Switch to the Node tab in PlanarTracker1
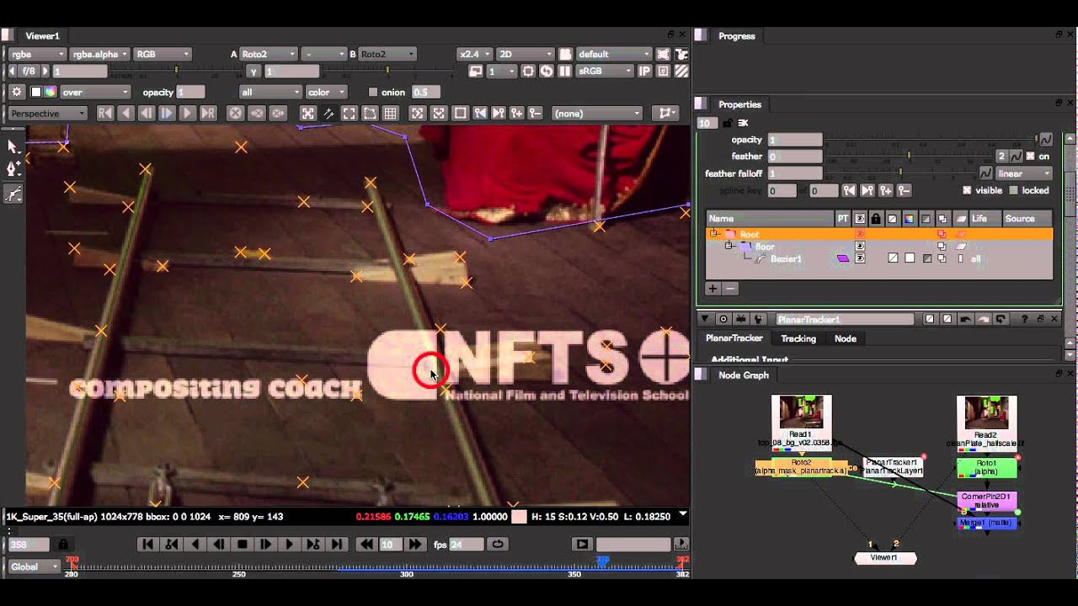The width and height of the screenshot is (1078, 606). 846,338
